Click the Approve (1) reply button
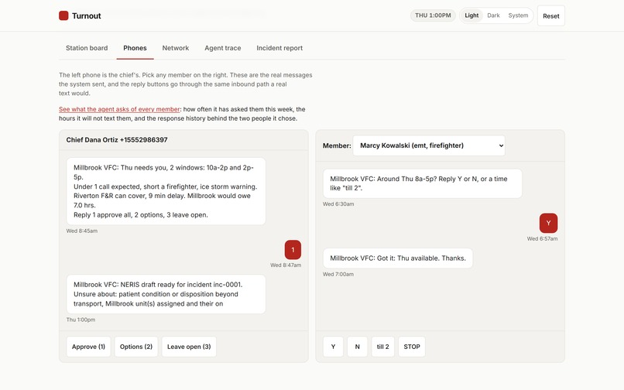The width and height of the screenshot is (624, 390). (88, 347)
